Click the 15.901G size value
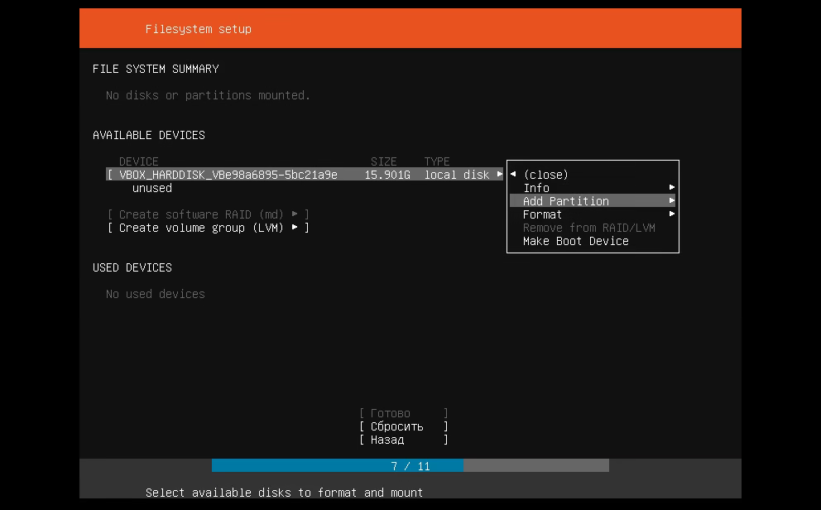The width and height of the screenshot is (821, 510). 387,175
